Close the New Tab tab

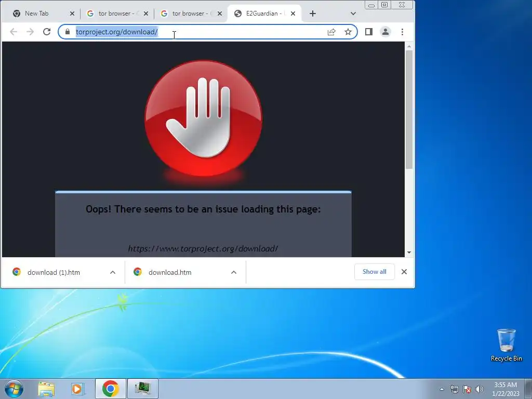[72, 14]
